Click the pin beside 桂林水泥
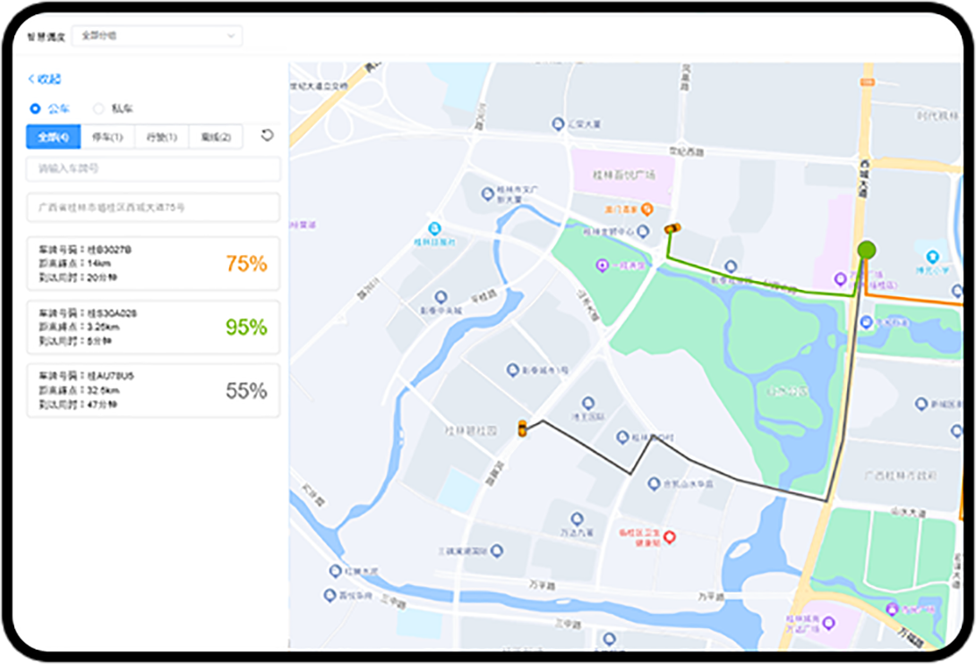This screenshot has width=976, height=664. (335, 571)
